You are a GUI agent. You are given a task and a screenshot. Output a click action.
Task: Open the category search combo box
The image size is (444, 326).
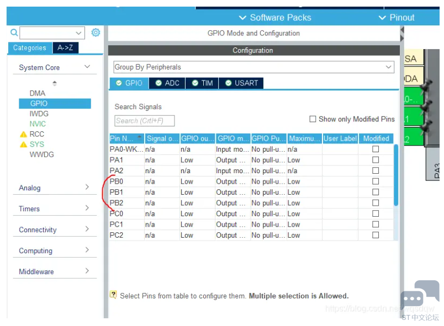52,33
